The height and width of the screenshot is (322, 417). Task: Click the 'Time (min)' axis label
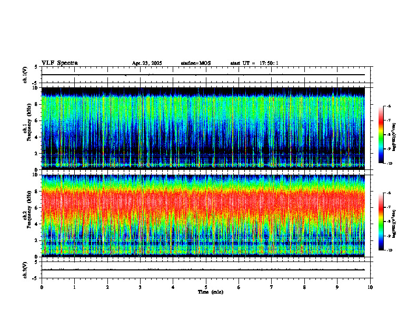tap(211, 292)
